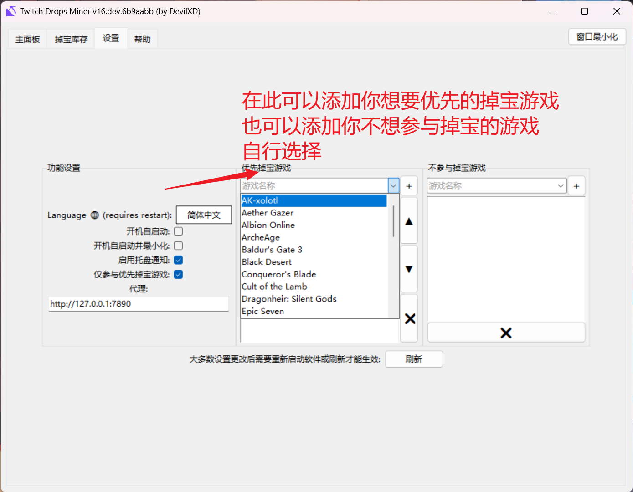The width and height of the screenshot is (633, 492).
Task: Uncheck 仅参与优先掉宝游戏 option
Action: [179, 274]
